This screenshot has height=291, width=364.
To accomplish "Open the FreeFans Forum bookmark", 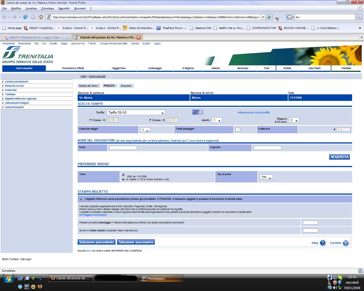I will 171,28.
